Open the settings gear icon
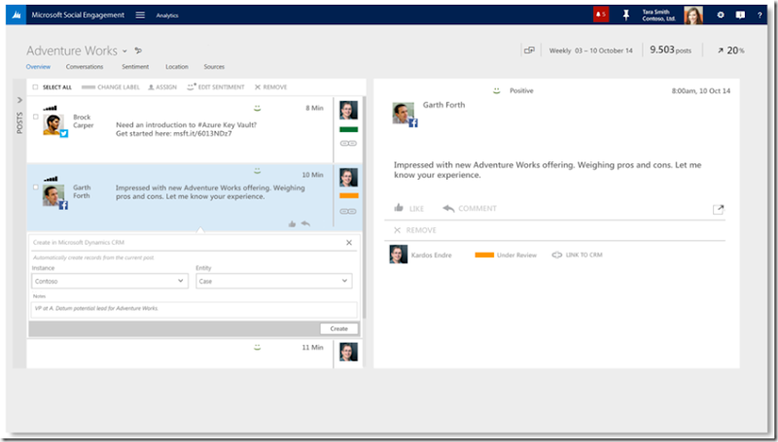 click(721, 16)
